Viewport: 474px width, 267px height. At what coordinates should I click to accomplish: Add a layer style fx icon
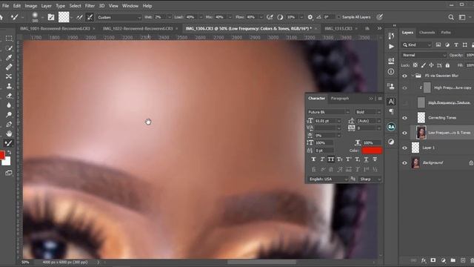pyautogui.click(x=424, y=260)
